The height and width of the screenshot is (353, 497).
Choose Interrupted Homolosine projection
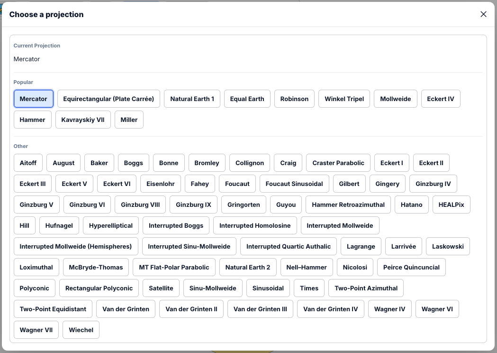tap(255, 225)
